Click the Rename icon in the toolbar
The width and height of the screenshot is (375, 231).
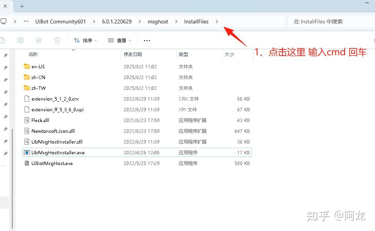(20, 40)
